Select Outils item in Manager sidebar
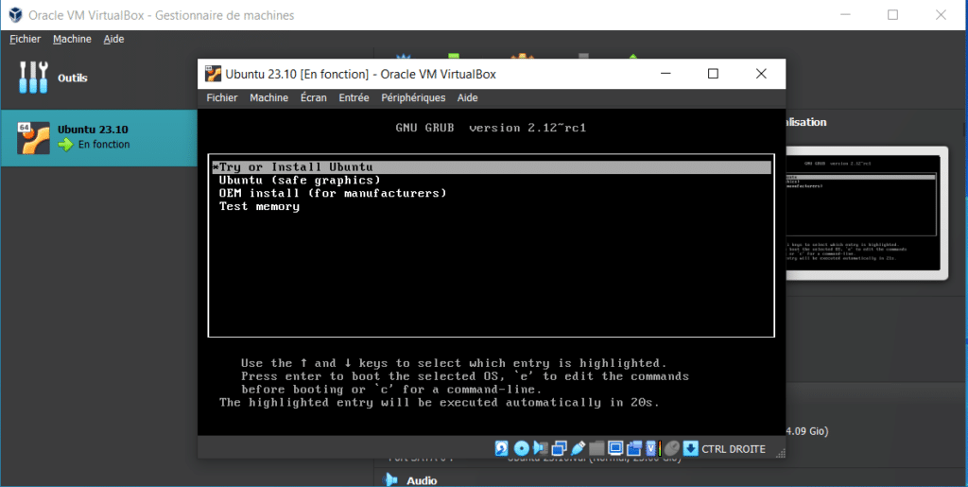This screenshot has height=487, width=968. 98,78
